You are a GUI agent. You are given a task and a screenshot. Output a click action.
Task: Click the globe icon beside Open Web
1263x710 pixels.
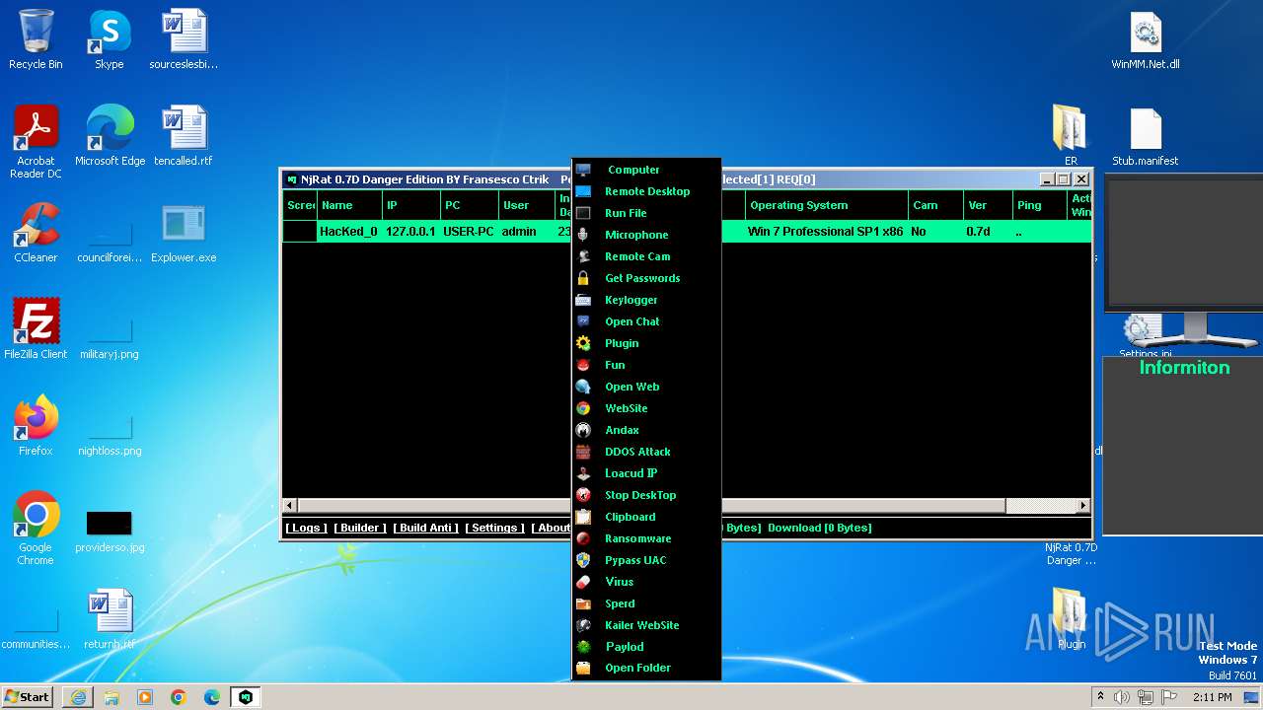pyautogui.click(x=583, y=387)
